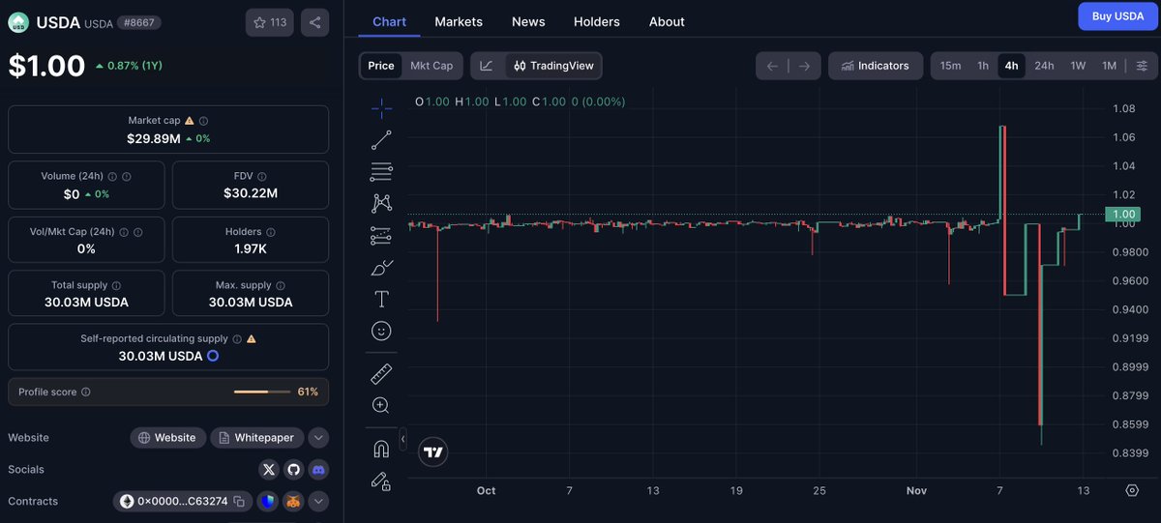Show Profile score info icon

[x=86, y=392]
